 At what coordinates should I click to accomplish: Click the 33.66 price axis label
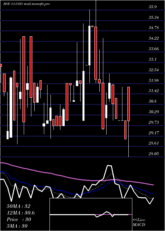(154, 49)
